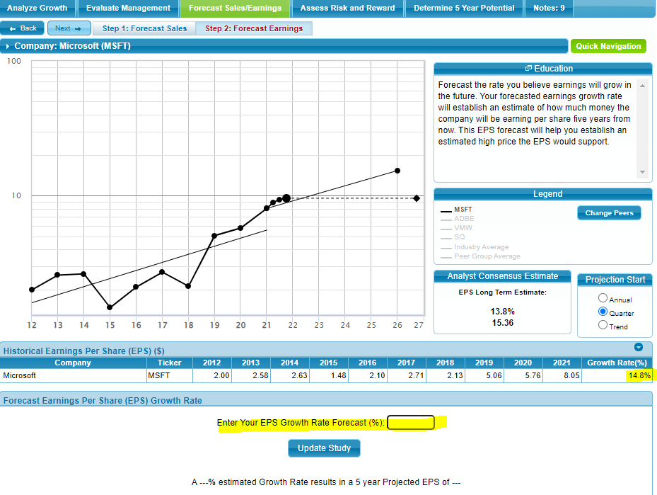Click the 2012 EPS value 2.00
This screenshot has height=495, width=657.
212,375
